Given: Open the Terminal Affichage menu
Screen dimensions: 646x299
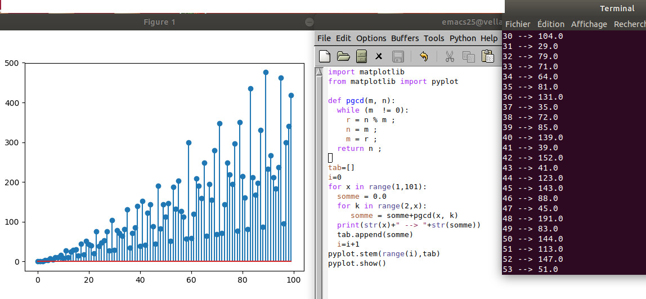Looking at the screenshot, I should click(x=589, y=24).
